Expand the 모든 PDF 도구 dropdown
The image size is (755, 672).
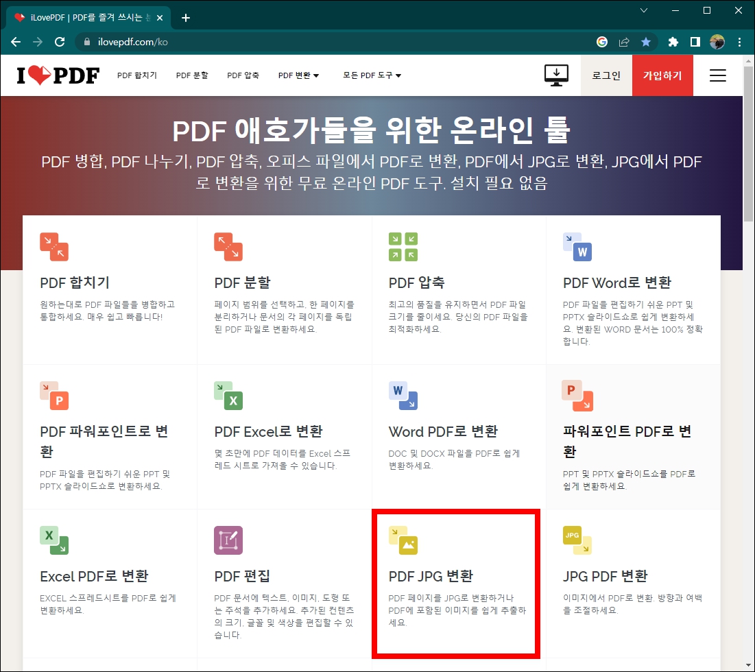click(371, 75)
